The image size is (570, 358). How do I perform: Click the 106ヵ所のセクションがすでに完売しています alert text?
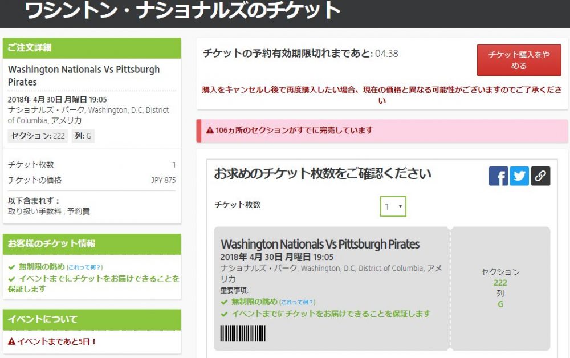(x=294, y=130)
